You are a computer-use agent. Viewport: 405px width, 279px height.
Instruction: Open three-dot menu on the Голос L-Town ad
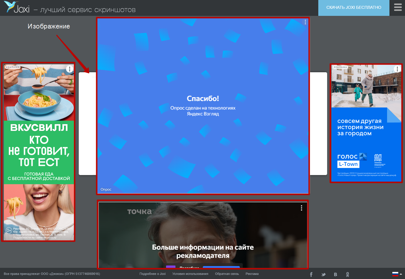click(397, 69)
